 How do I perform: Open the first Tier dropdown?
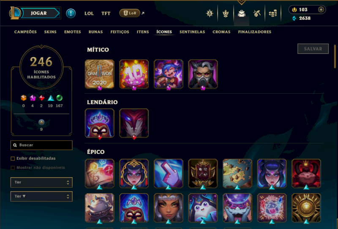(x=41, y=182)
